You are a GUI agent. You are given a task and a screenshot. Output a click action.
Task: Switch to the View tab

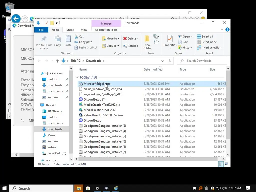[84, 30]
